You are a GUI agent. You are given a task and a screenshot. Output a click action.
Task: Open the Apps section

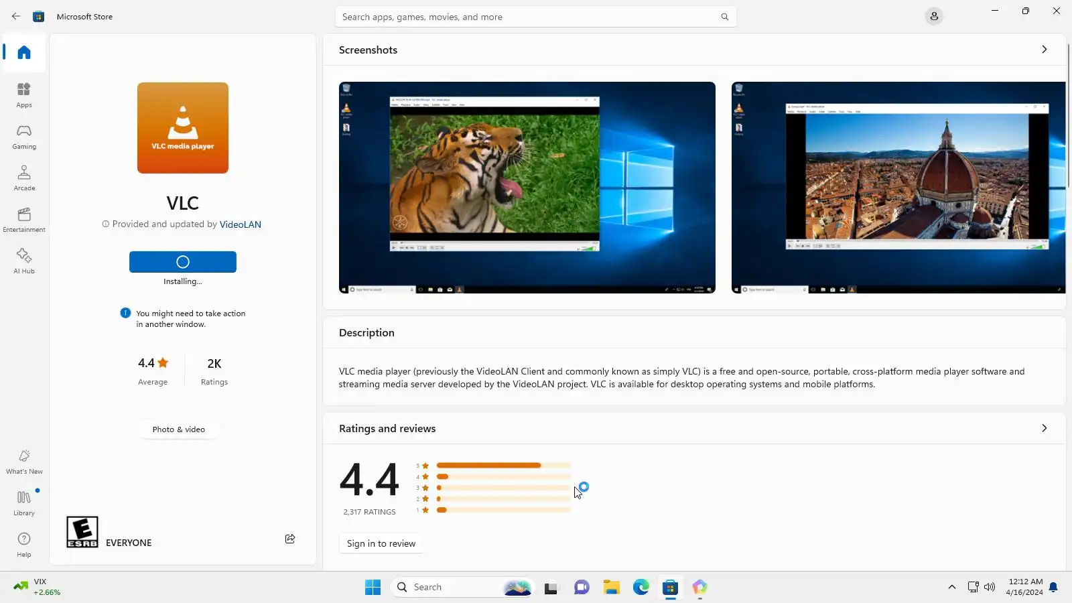(x=24, y=94)
